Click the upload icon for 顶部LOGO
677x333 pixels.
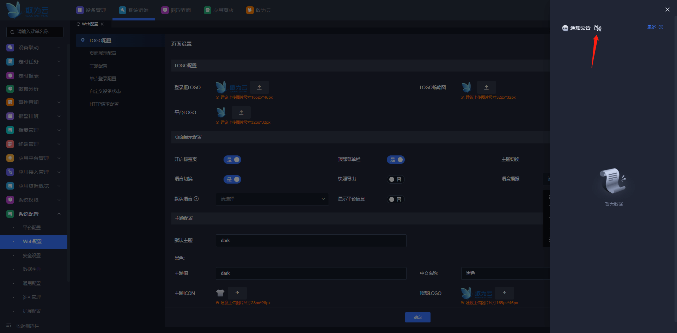coord(505,293)
